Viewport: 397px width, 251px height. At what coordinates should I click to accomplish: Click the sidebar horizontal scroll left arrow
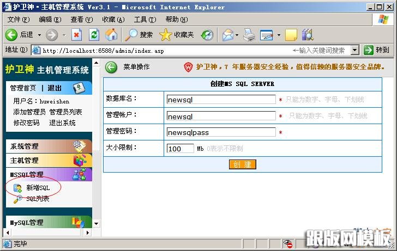(x=8, y=232)
